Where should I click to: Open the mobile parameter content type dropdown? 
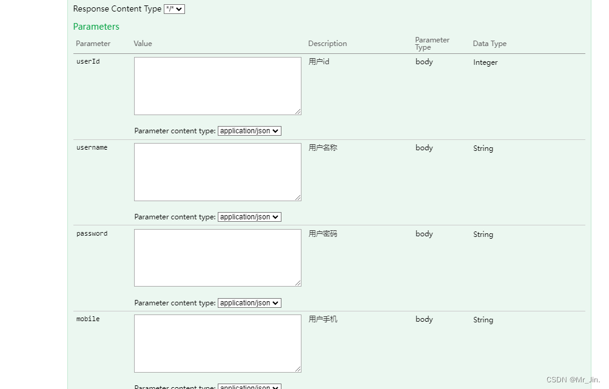249,386
